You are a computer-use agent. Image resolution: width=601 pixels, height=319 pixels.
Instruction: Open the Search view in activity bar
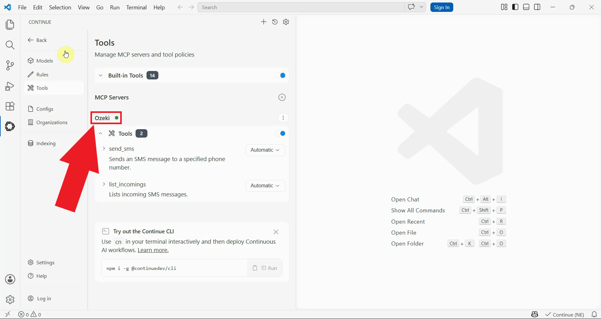pyautogui.click(x=10, y=45)
